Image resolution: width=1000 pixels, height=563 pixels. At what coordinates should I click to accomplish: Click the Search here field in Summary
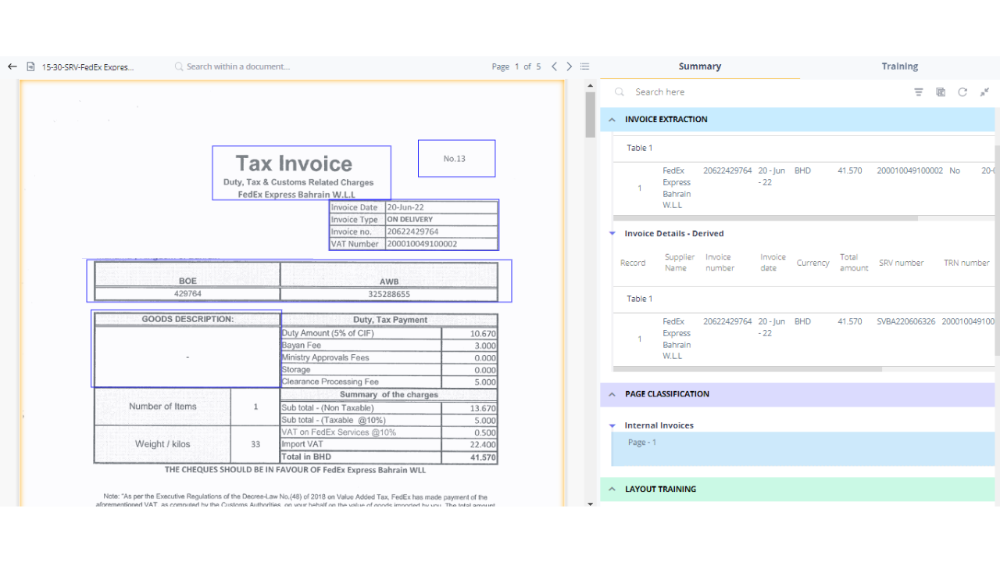tap(660, 91)
